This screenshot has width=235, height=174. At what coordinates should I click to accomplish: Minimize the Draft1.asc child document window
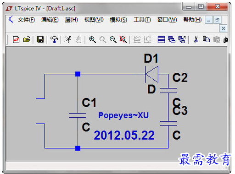209,20
